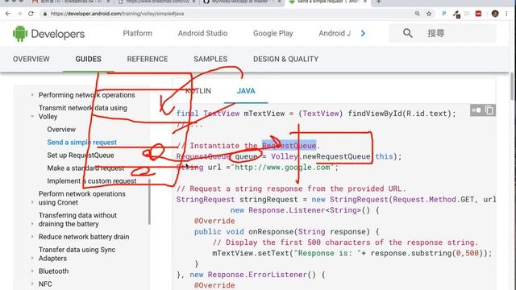Viewport: 516px width, 290px height.
Task: Expand 'Transfer data using Sync Adapters'
Action: click(x=32, y=258)
